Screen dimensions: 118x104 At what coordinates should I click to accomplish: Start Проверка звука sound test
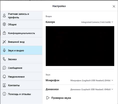coord(59,98)
